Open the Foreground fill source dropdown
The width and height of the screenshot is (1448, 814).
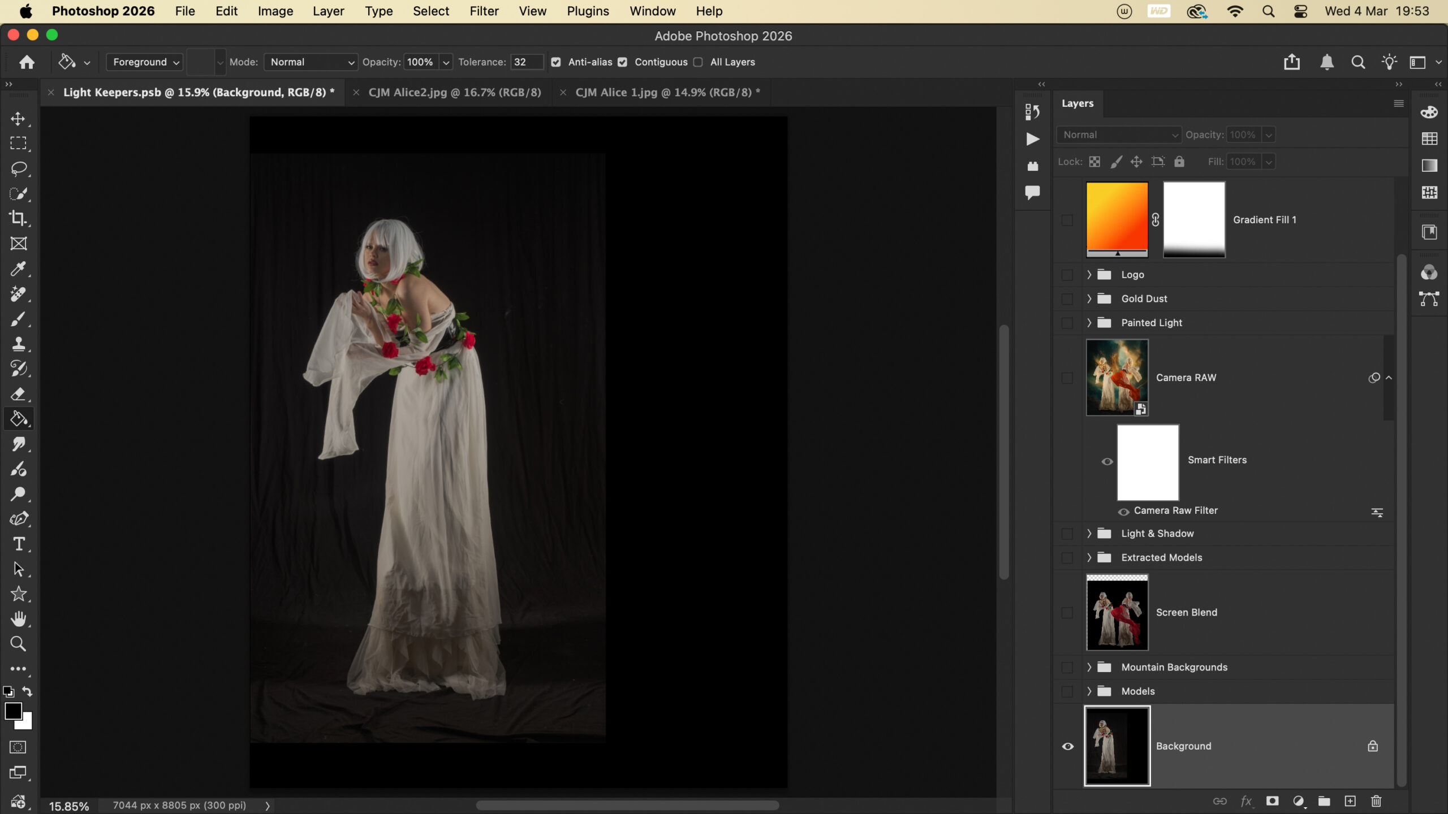point(145,62)
